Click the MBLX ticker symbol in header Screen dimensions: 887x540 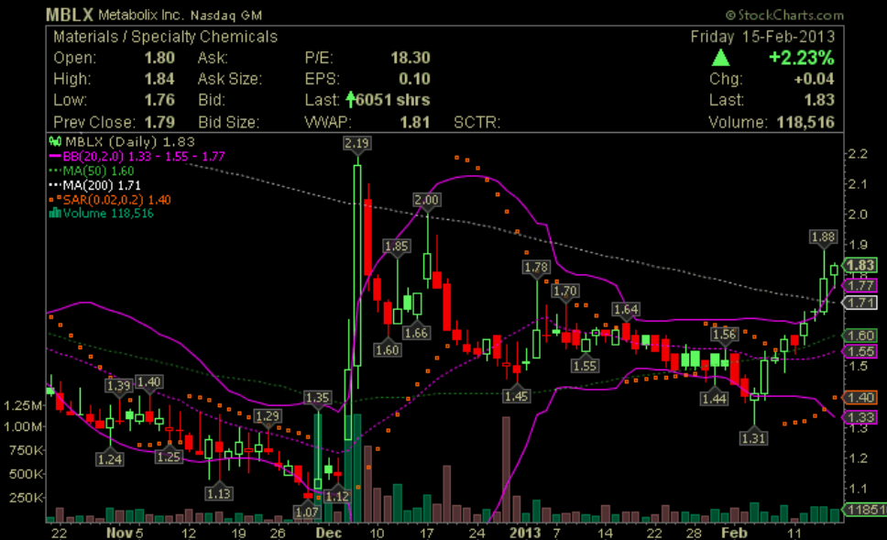click(68, 16)
